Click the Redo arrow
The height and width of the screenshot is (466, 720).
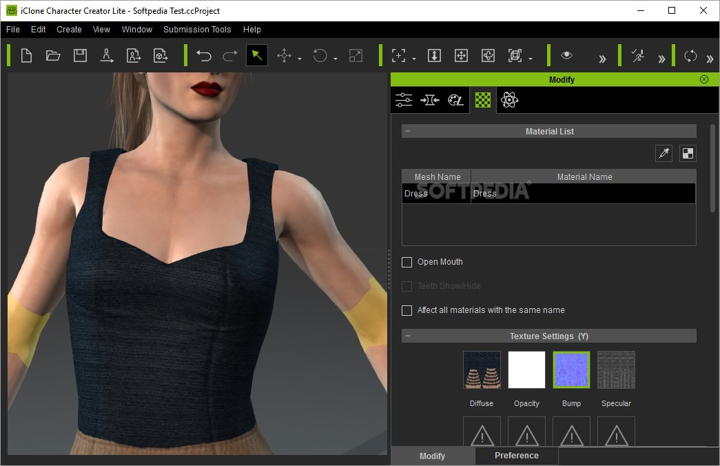tap(230, 56)
